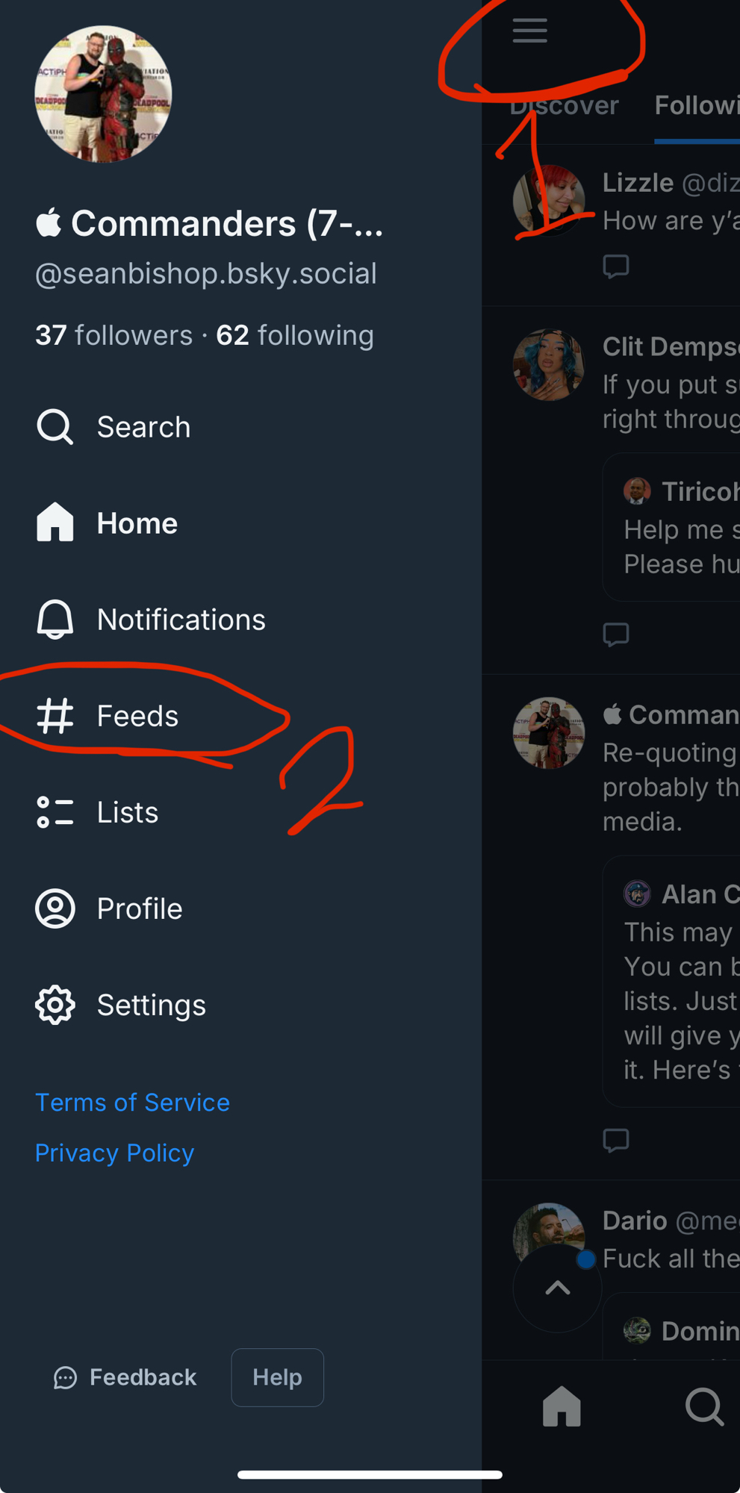Switch to the Discover tab
The height and width of the screenshot is (1493, 740).
(x=565, y=106)
